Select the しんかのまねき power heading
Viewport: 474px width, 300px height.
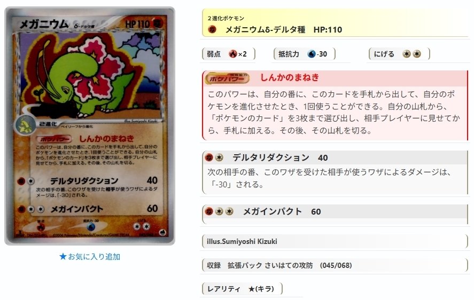click(x=290, y=77)
